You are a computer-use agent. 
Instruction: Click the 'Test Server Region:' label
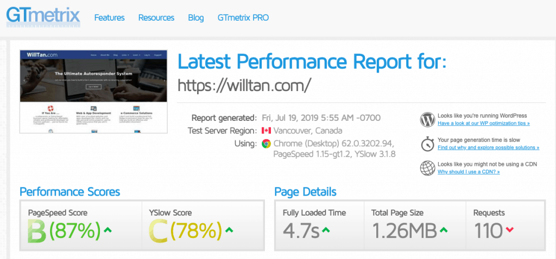tap(222, 131)
